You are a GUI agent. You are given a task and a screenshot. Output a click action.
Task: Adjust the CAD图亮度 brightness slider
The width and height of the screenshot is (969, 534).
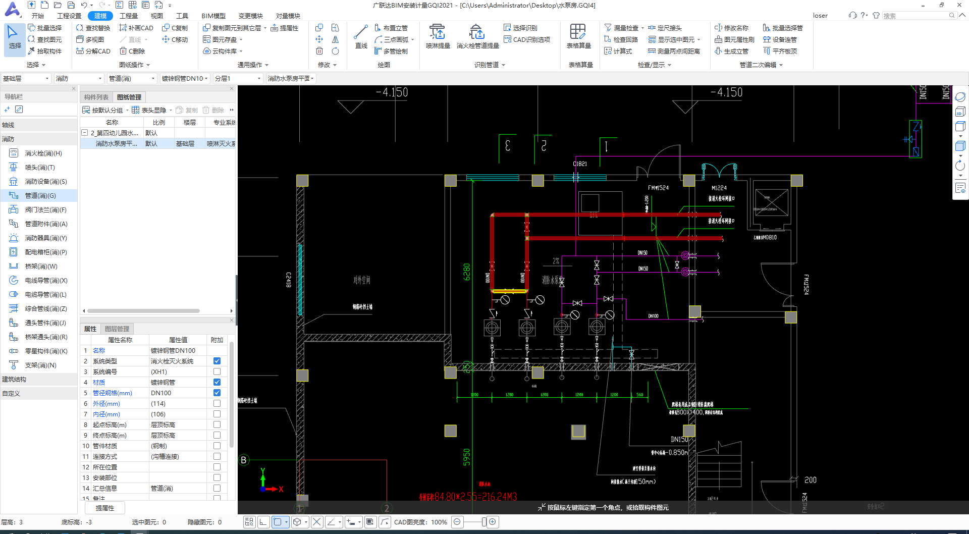(x=483, y=522)
